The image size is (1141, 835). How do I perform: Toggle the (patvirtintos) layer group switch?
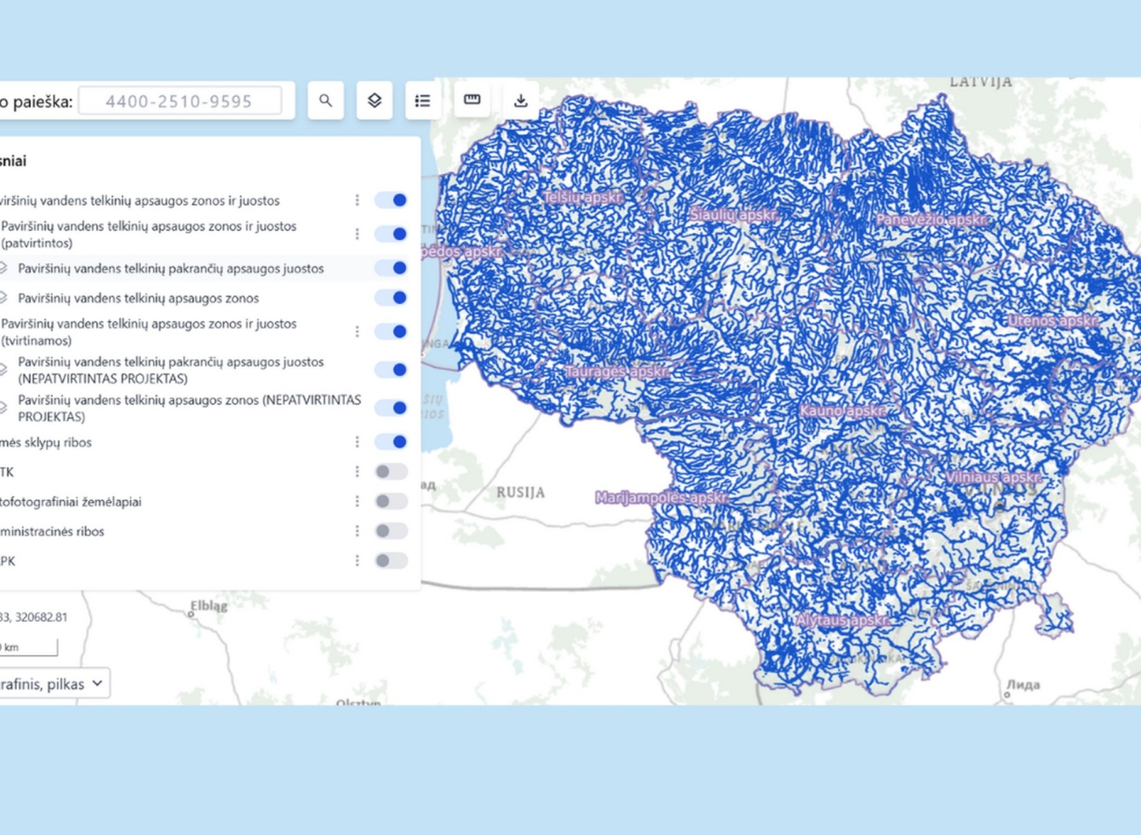coord(391,233)
